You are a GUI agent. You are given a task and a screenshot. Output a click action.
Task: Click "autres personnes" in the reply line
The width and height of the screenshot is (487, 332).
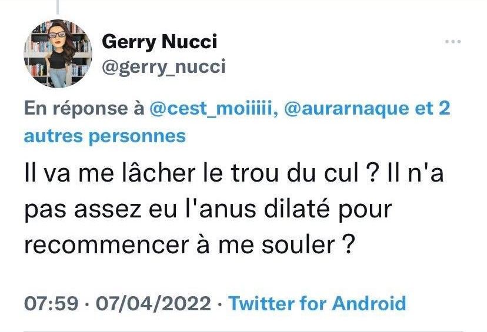[105, 136]
